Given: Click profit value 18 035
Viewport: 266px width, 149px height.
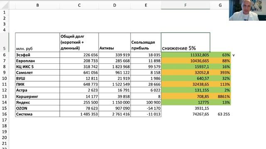Looking at the screenshot, I should [146, 55].
